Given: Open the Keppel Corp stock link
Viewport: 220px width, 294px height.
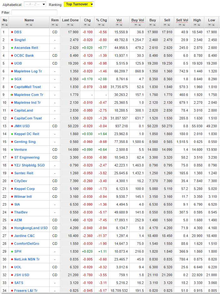Looking at the screenshot, I should click(24, 189).
